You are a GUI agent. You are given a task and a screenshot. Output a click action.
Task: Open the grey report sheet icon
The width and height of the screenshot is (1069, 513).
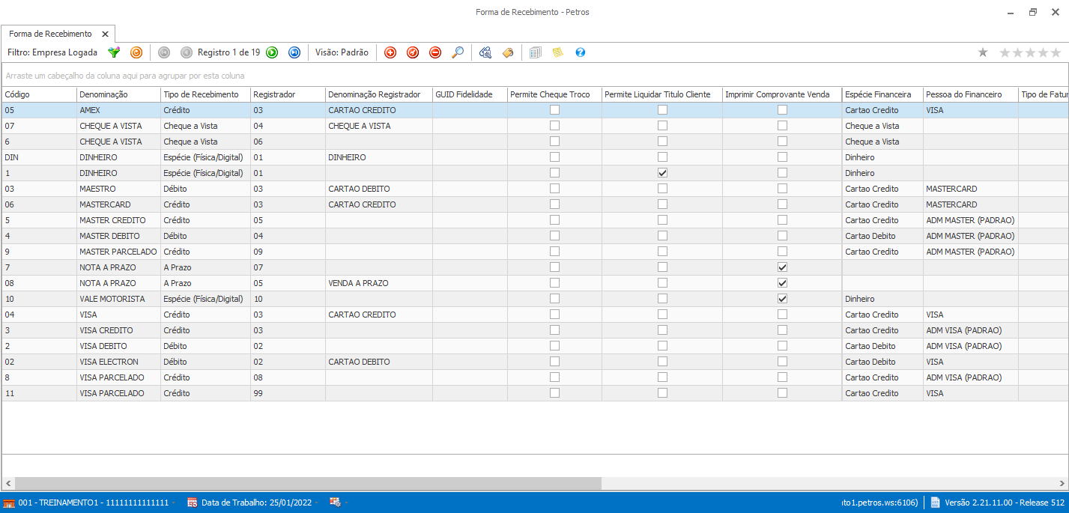pos(536,52)
